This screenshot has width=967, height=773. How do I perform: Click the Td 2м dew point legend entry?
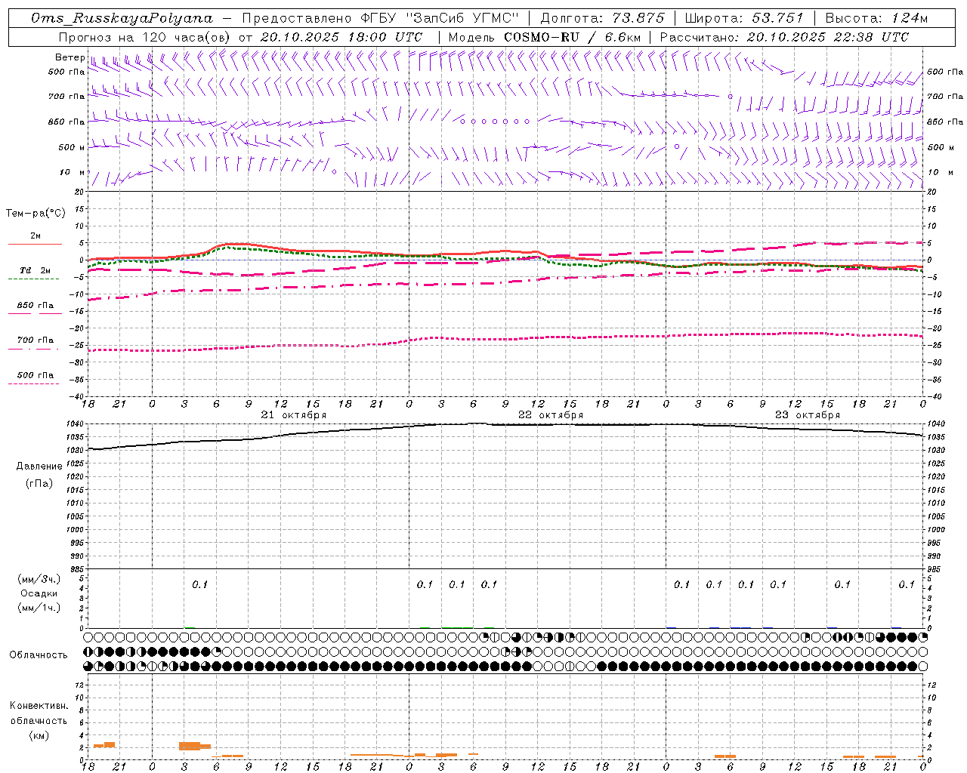pyautogui.click(x=35, y=270)
